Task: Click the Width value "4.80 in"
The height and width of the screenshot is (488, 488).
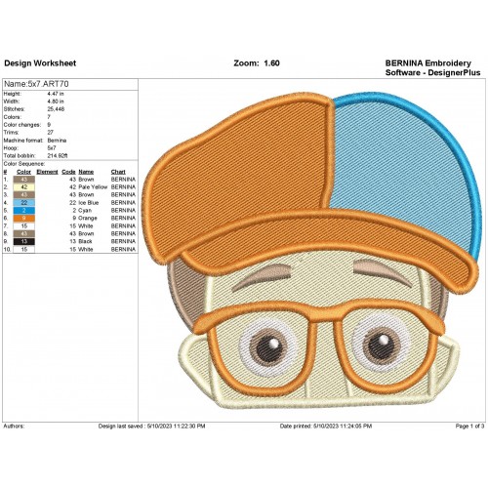Action: (56, 102)
